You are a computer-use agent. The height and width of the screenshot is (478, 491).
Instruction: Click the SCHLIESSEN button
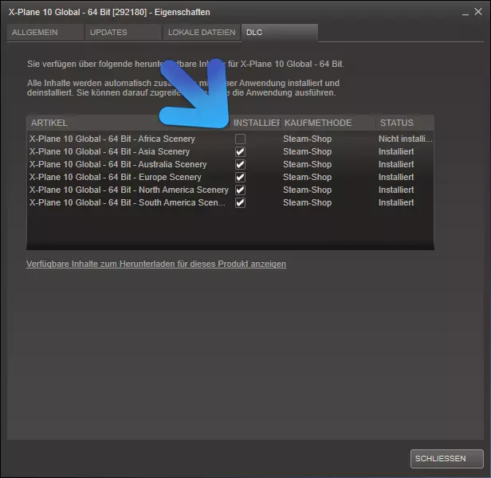coord(447,459)
